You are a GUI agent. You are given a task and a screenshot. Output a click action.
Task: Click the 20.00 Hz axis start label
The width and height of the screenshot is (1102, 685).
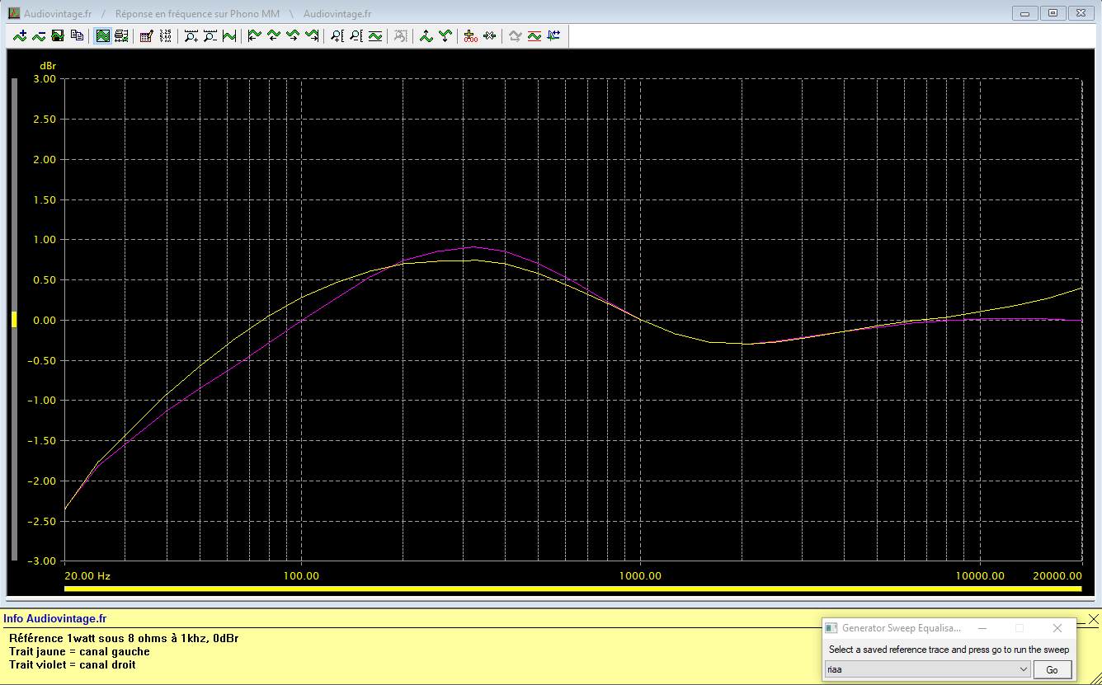[x=87, y=575]
